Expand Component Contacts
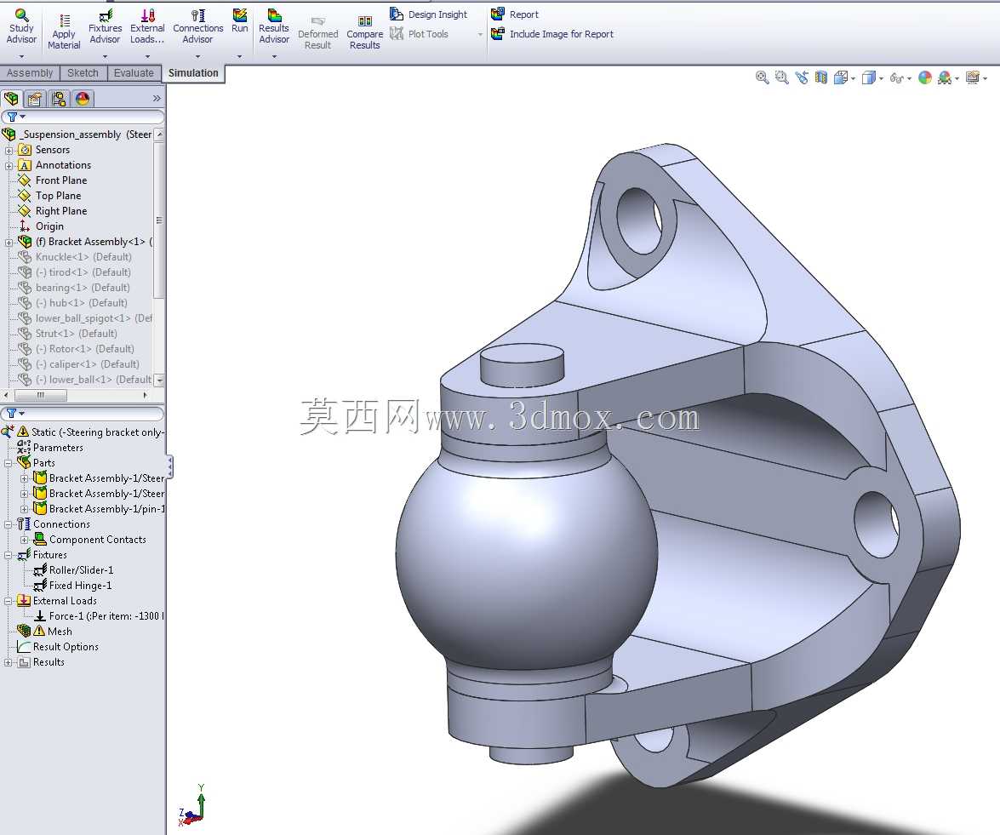 24,540
